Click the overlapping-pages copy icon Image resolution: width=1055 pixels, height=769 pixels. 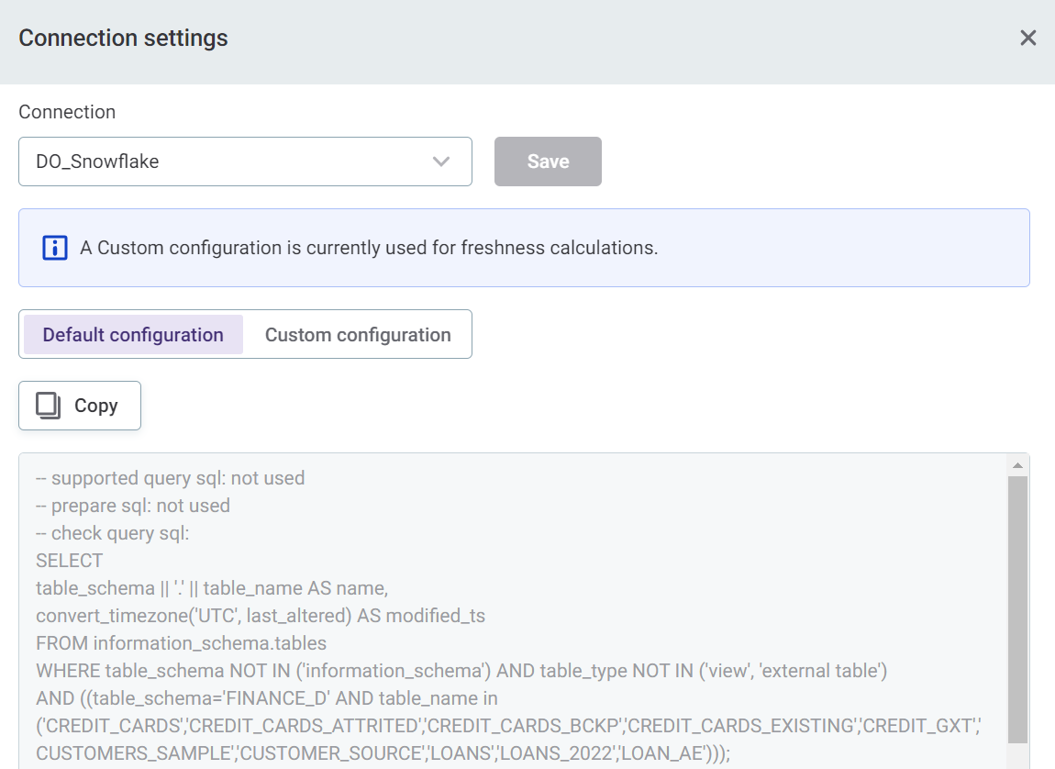48,406
